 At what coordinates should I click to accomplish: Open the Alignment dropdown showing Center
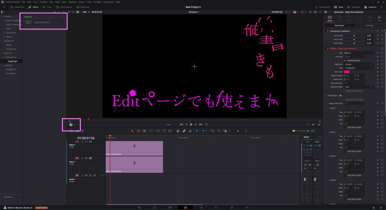(358, 64)
